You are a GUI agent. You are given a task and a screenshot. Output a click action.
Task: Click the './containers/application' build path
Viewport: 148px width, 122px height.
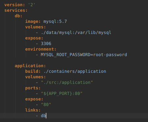point(75,71)
